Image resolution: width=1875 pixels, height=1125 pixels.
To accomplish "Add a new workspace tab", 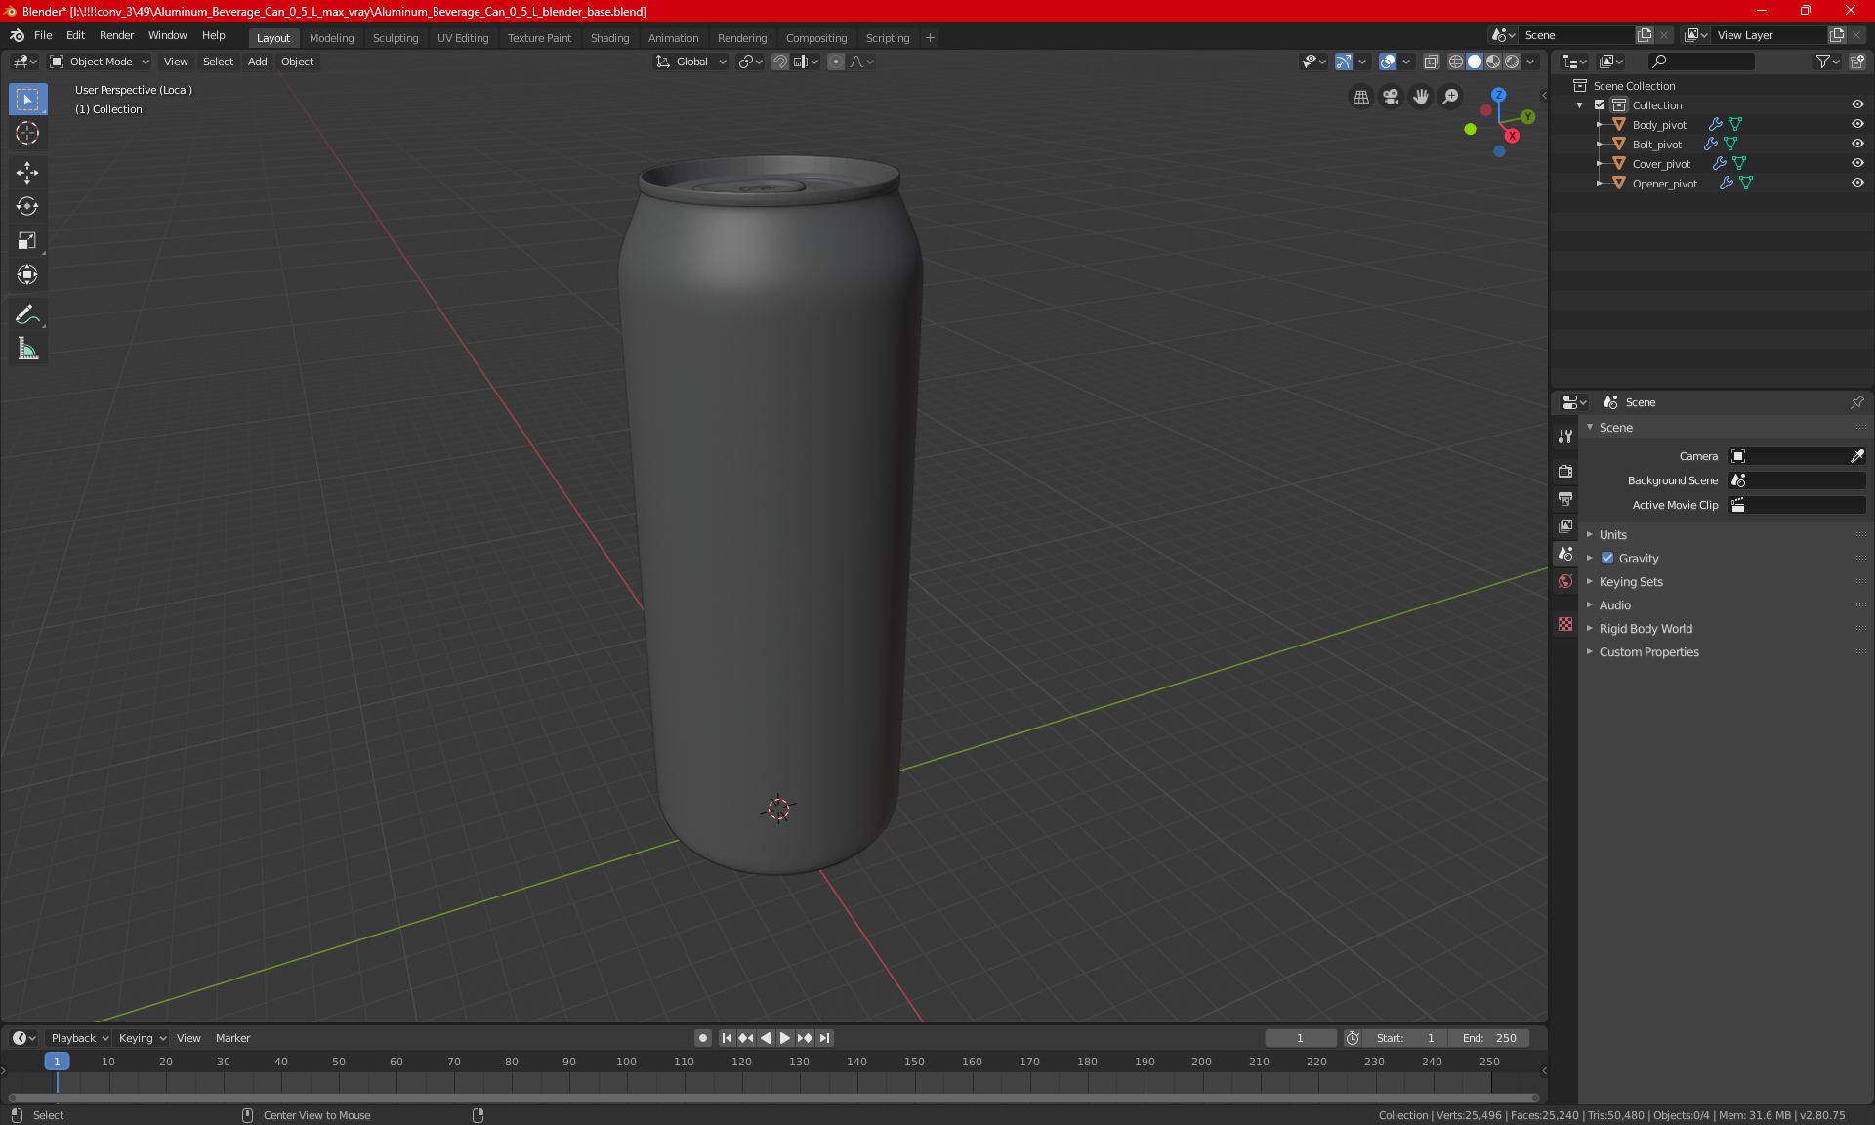I will pos(930,38).
